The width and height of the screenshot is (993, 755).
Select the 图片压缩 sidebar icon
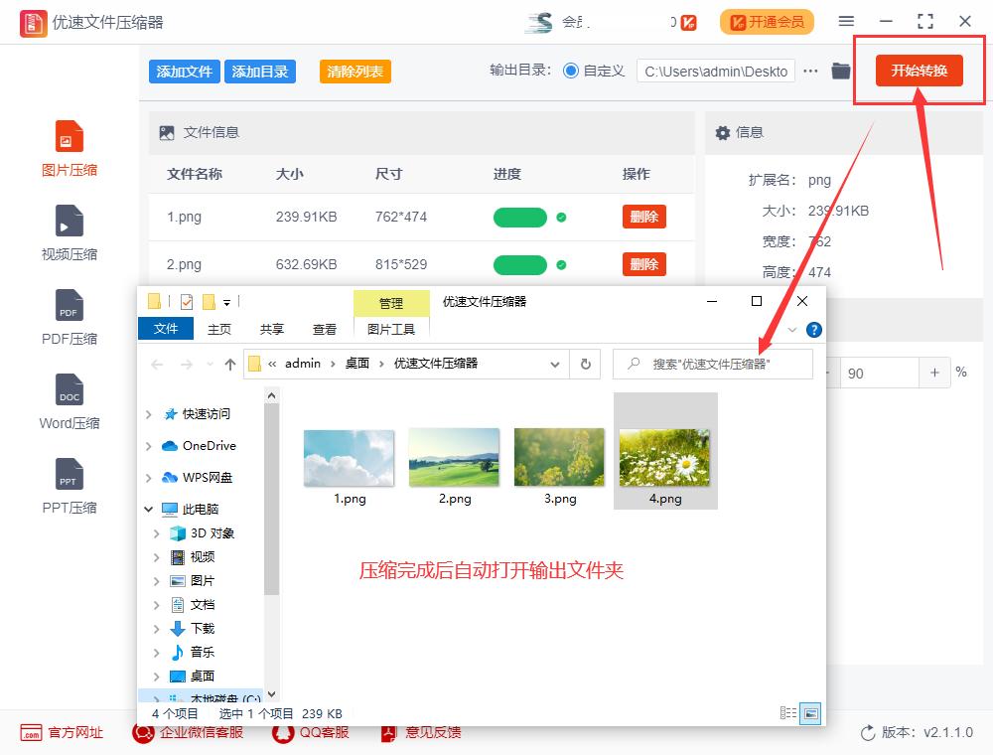click(69, 149)
